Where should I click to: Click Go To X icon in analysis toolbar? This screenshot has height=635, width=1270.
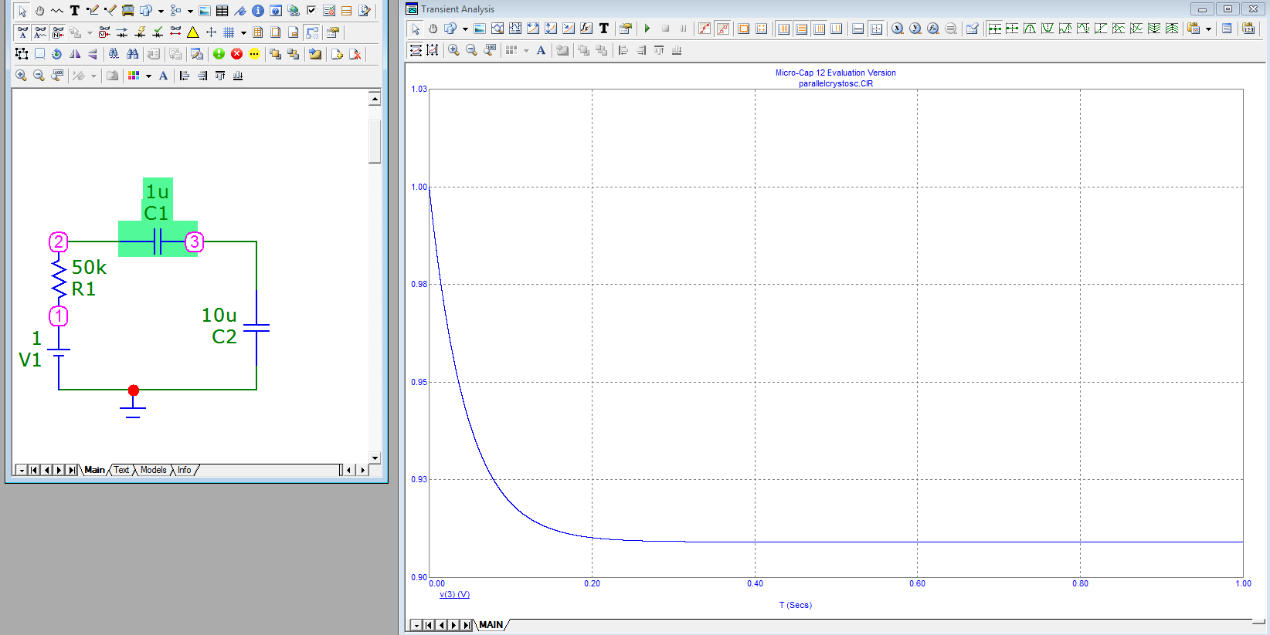click(x=898, y=29)
